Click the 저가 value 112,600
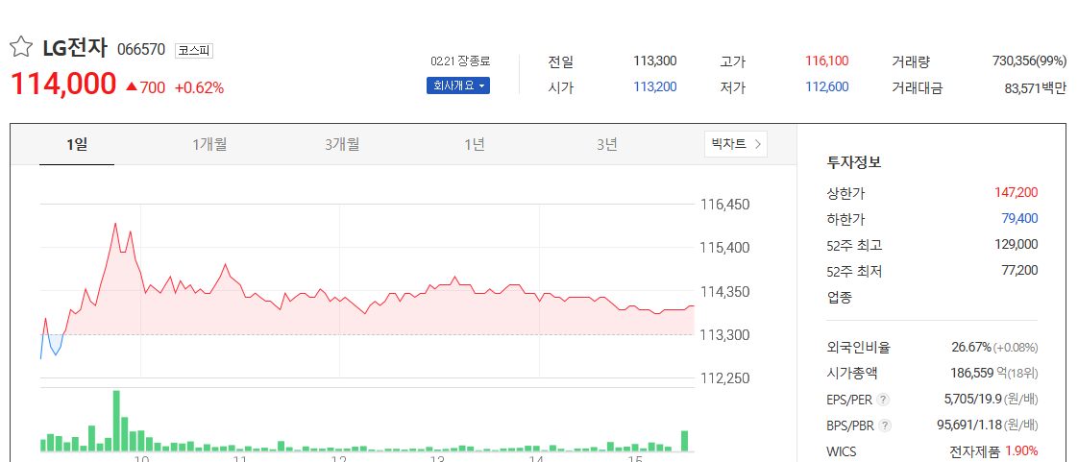The image size is (1078, 462). coord(827,86)
